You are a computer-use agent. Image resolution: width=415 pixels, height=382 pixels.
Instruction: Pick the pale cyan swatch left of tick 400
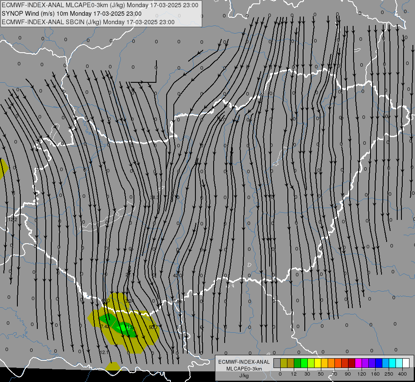pos(399,363)
